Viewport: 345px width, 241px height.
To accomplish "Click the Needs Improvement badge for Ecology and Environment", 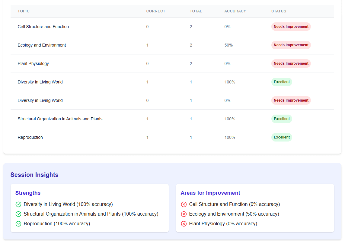I will (x=291, y=45).
